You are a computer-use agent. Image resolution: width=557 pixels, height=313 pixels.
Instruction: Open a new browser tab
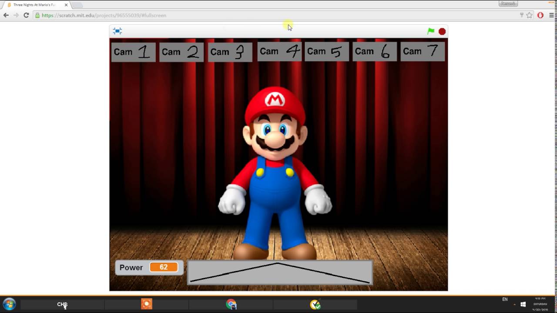point(77,5)
